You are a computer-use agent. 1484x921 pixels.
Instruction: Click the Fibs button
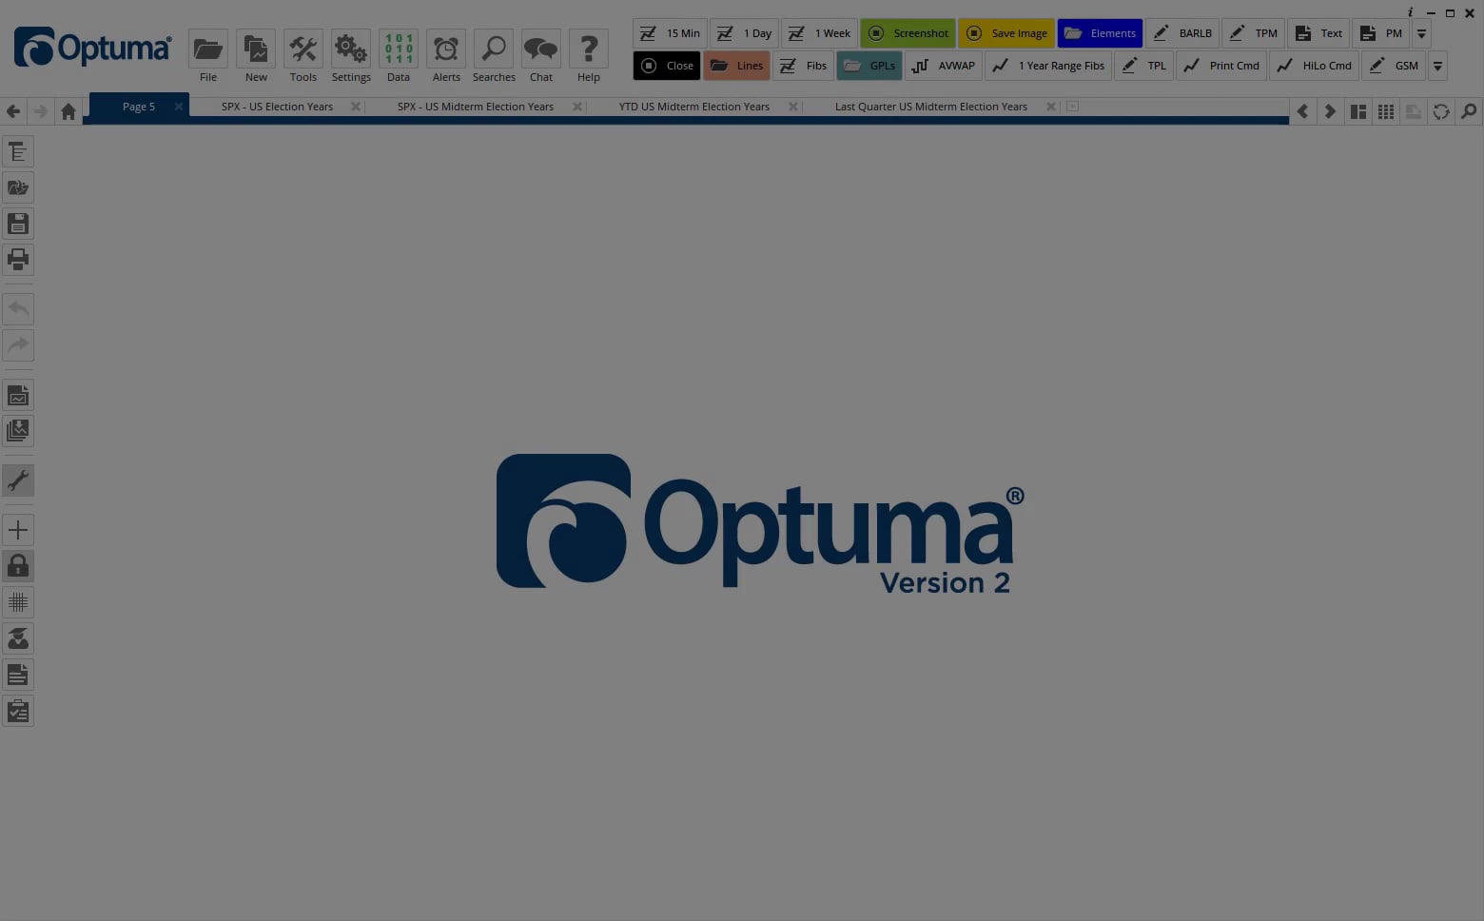[803, 66]
